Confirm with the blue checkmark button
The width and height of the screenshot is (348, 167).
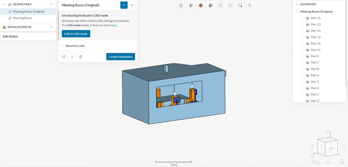tap(124, 5)
